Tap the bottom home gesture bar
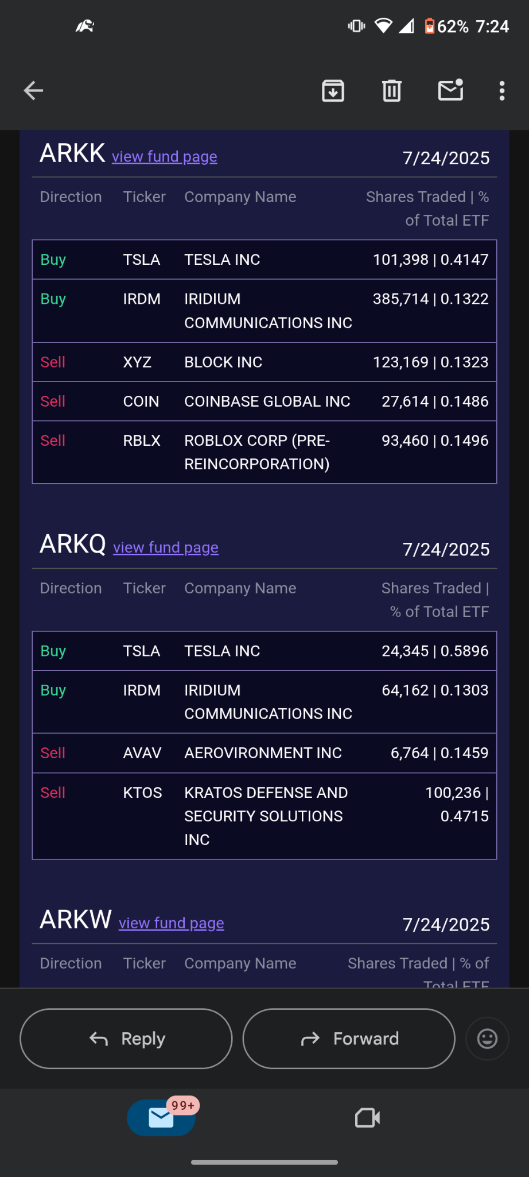This screenshot has height=1177, width=529. 264,1162
